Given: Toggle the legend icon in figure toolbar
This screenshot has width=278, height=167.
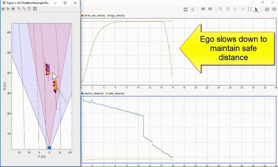Looking at the screenshot, I should tap(35, 9).
